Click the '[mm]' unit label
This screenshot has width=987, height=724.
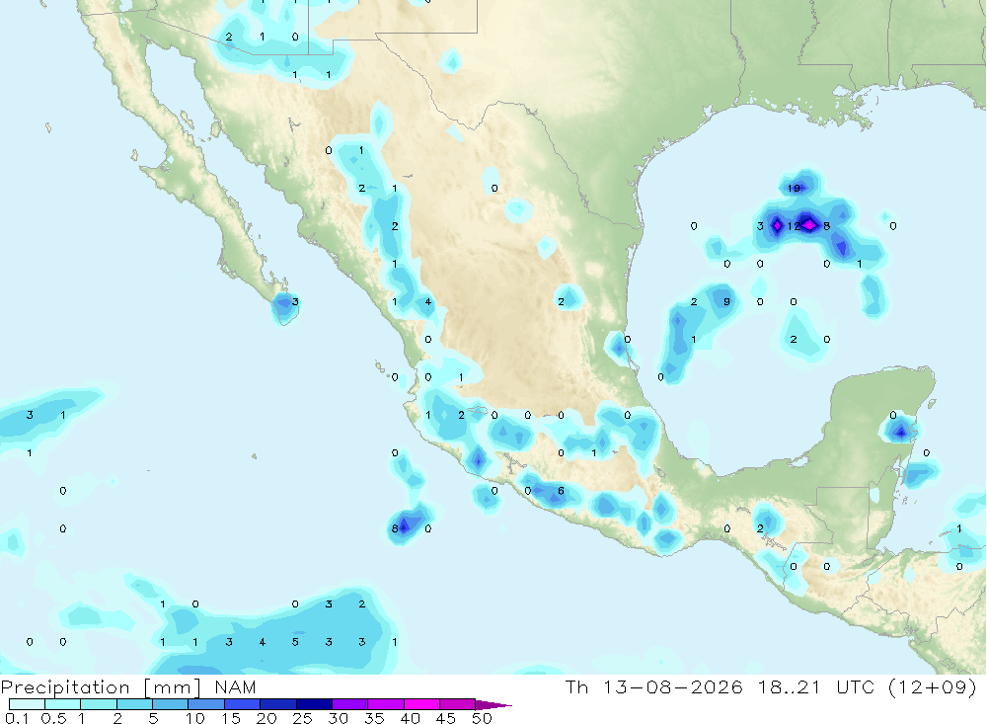173,687
